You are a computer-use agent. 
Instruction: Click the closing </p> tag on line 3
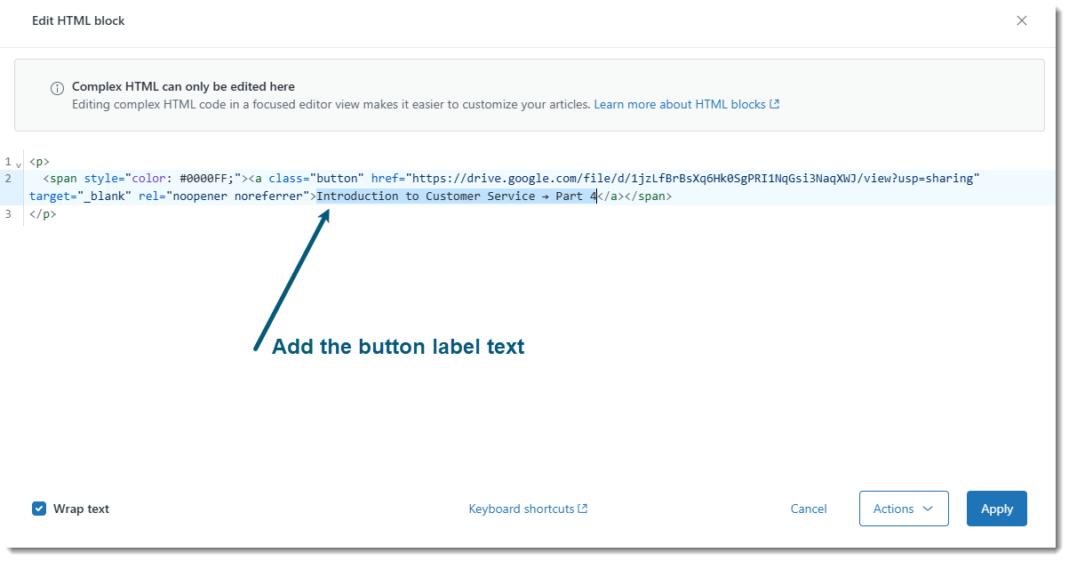point(43,214)
